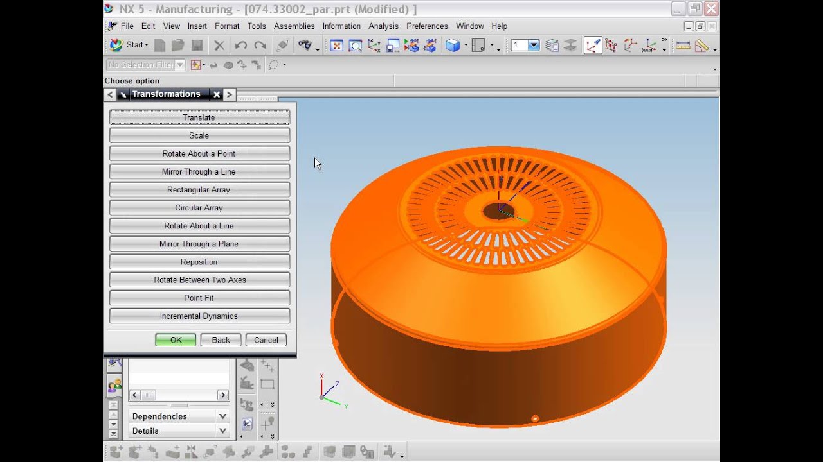Screen dimensions: 823x462
Task: Close the Transformations dialog rail X
Action: point(217,94)
